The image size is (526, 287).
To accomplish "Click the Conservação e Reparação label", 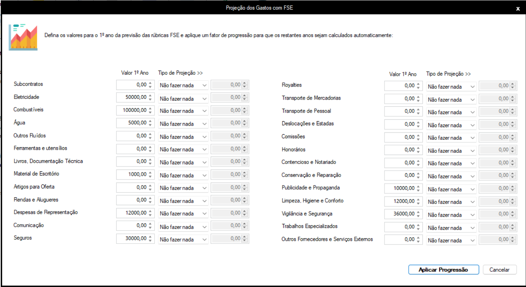I will point(311,175).
